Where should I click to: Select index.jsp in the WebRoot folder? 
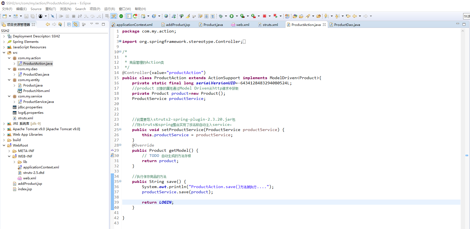coord(25,189)
